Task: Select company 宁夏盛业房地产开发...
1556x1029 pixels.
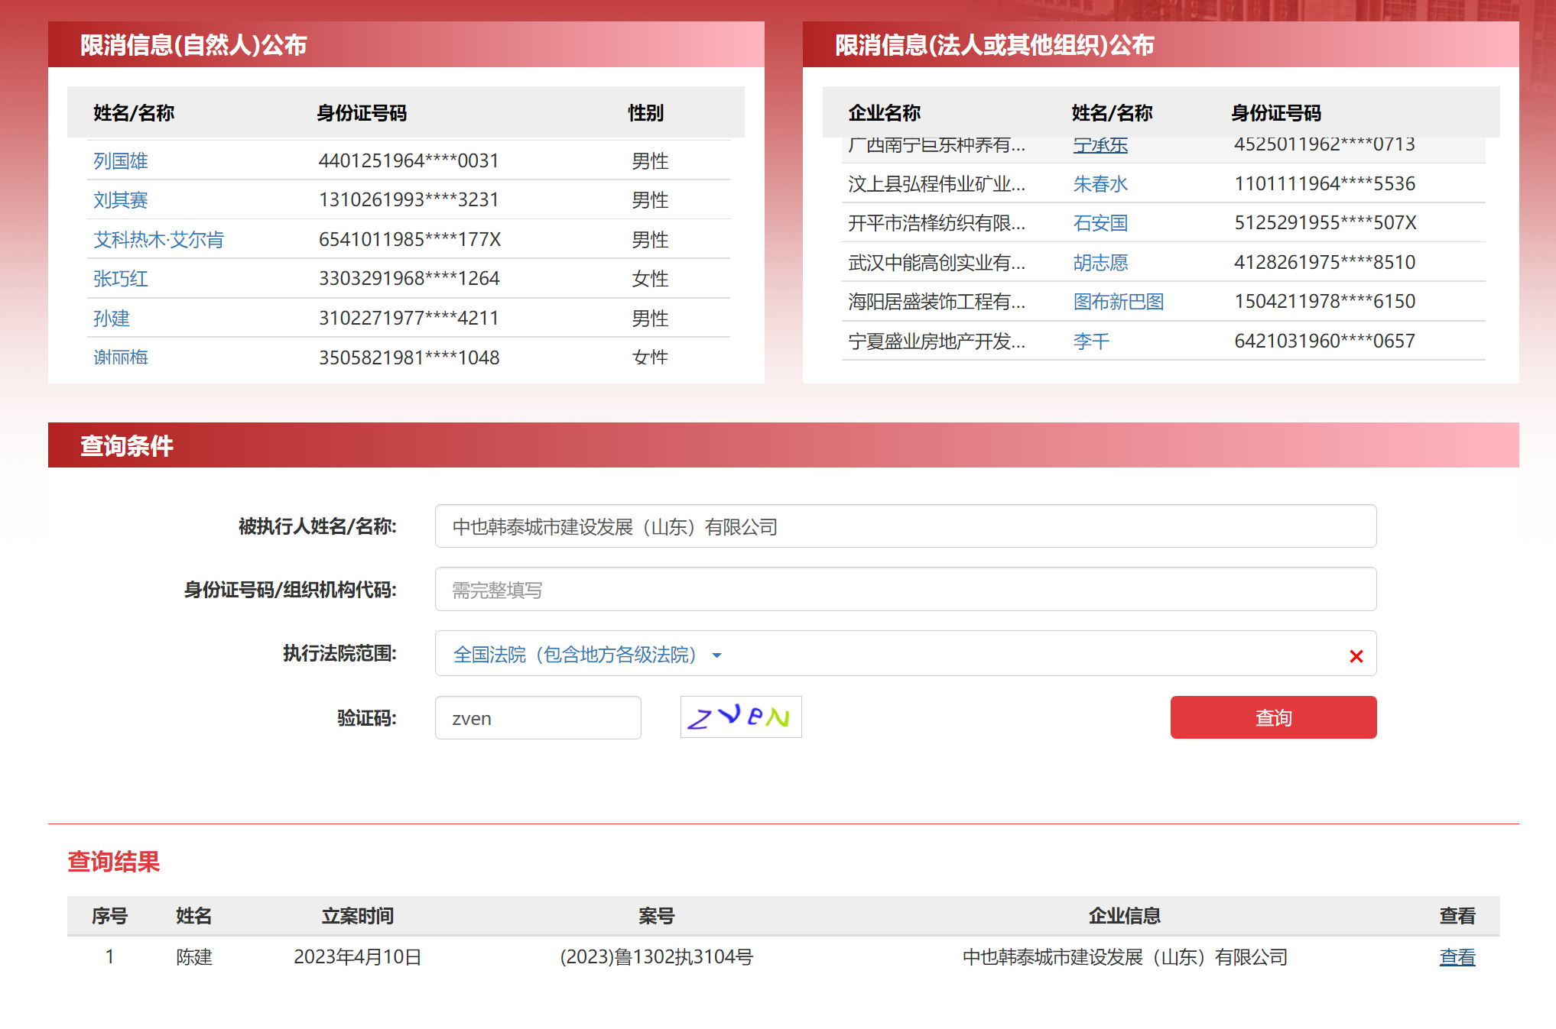Action: [x=937, y=341]
